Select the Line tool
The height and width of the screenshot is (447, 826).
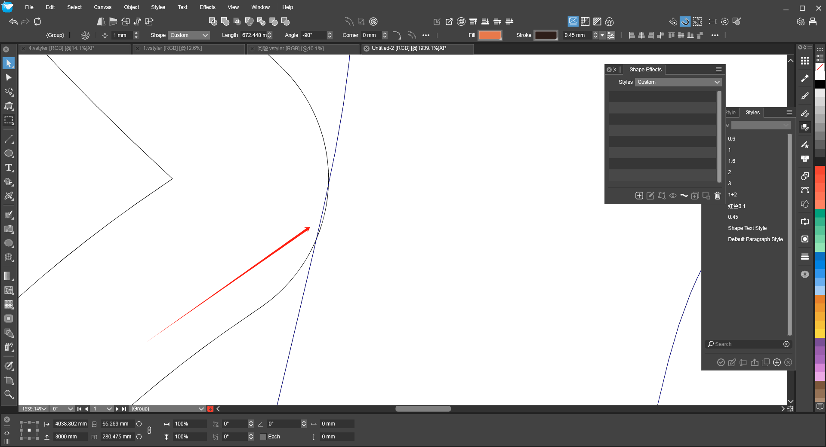[9, 139]
